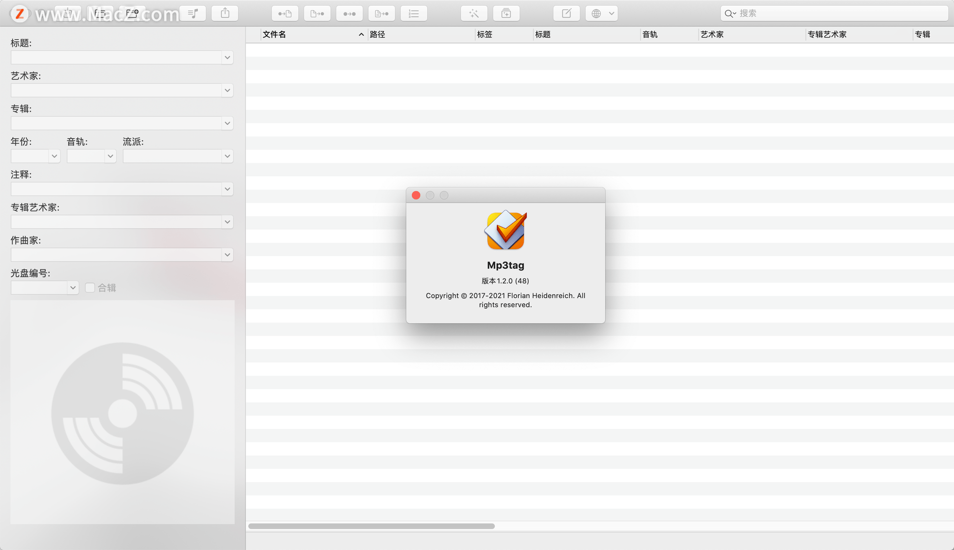Expand the 光盘编号 field dropdown

click(x=73, y=288)
